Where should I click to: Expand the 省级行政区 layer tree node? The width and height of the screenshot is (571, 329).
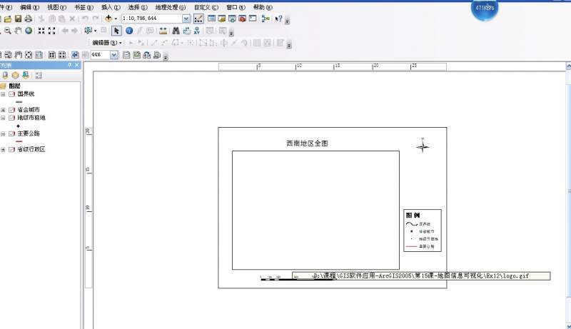[3, 150]
